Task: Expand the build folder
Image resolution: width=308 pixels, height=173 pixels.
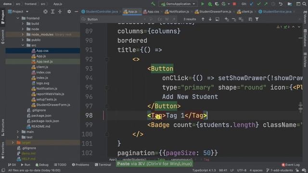Action: click(x=23, y=24)
